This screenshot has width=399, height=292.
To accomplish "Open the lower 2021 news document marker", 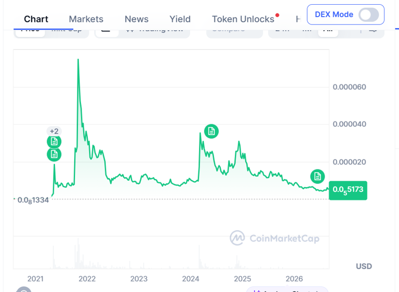I will click(54, 154).
